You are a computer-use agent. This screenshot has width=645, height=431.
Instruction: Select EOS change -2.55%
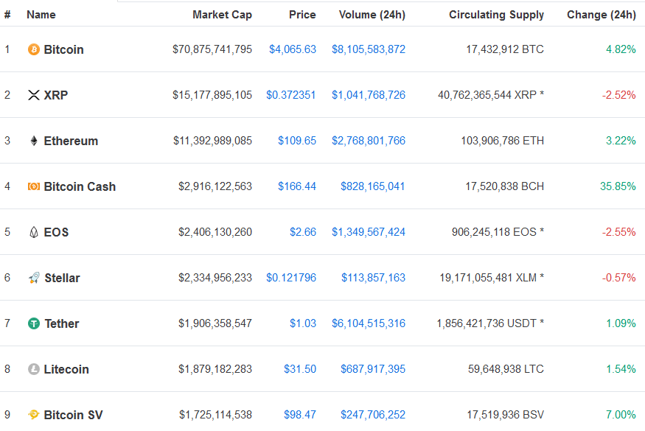[x=619, y=232]
